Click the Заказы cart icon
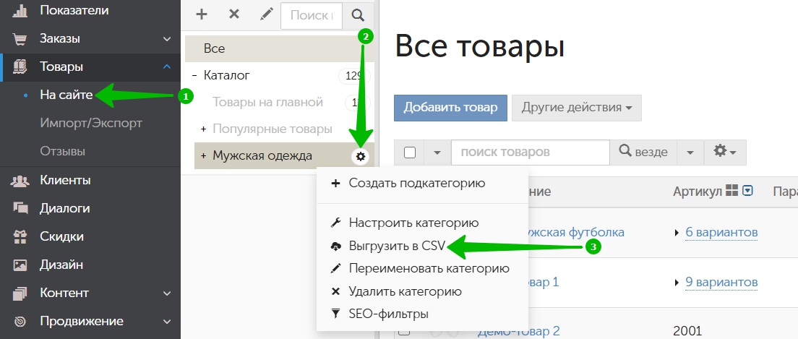 (20, 39)
